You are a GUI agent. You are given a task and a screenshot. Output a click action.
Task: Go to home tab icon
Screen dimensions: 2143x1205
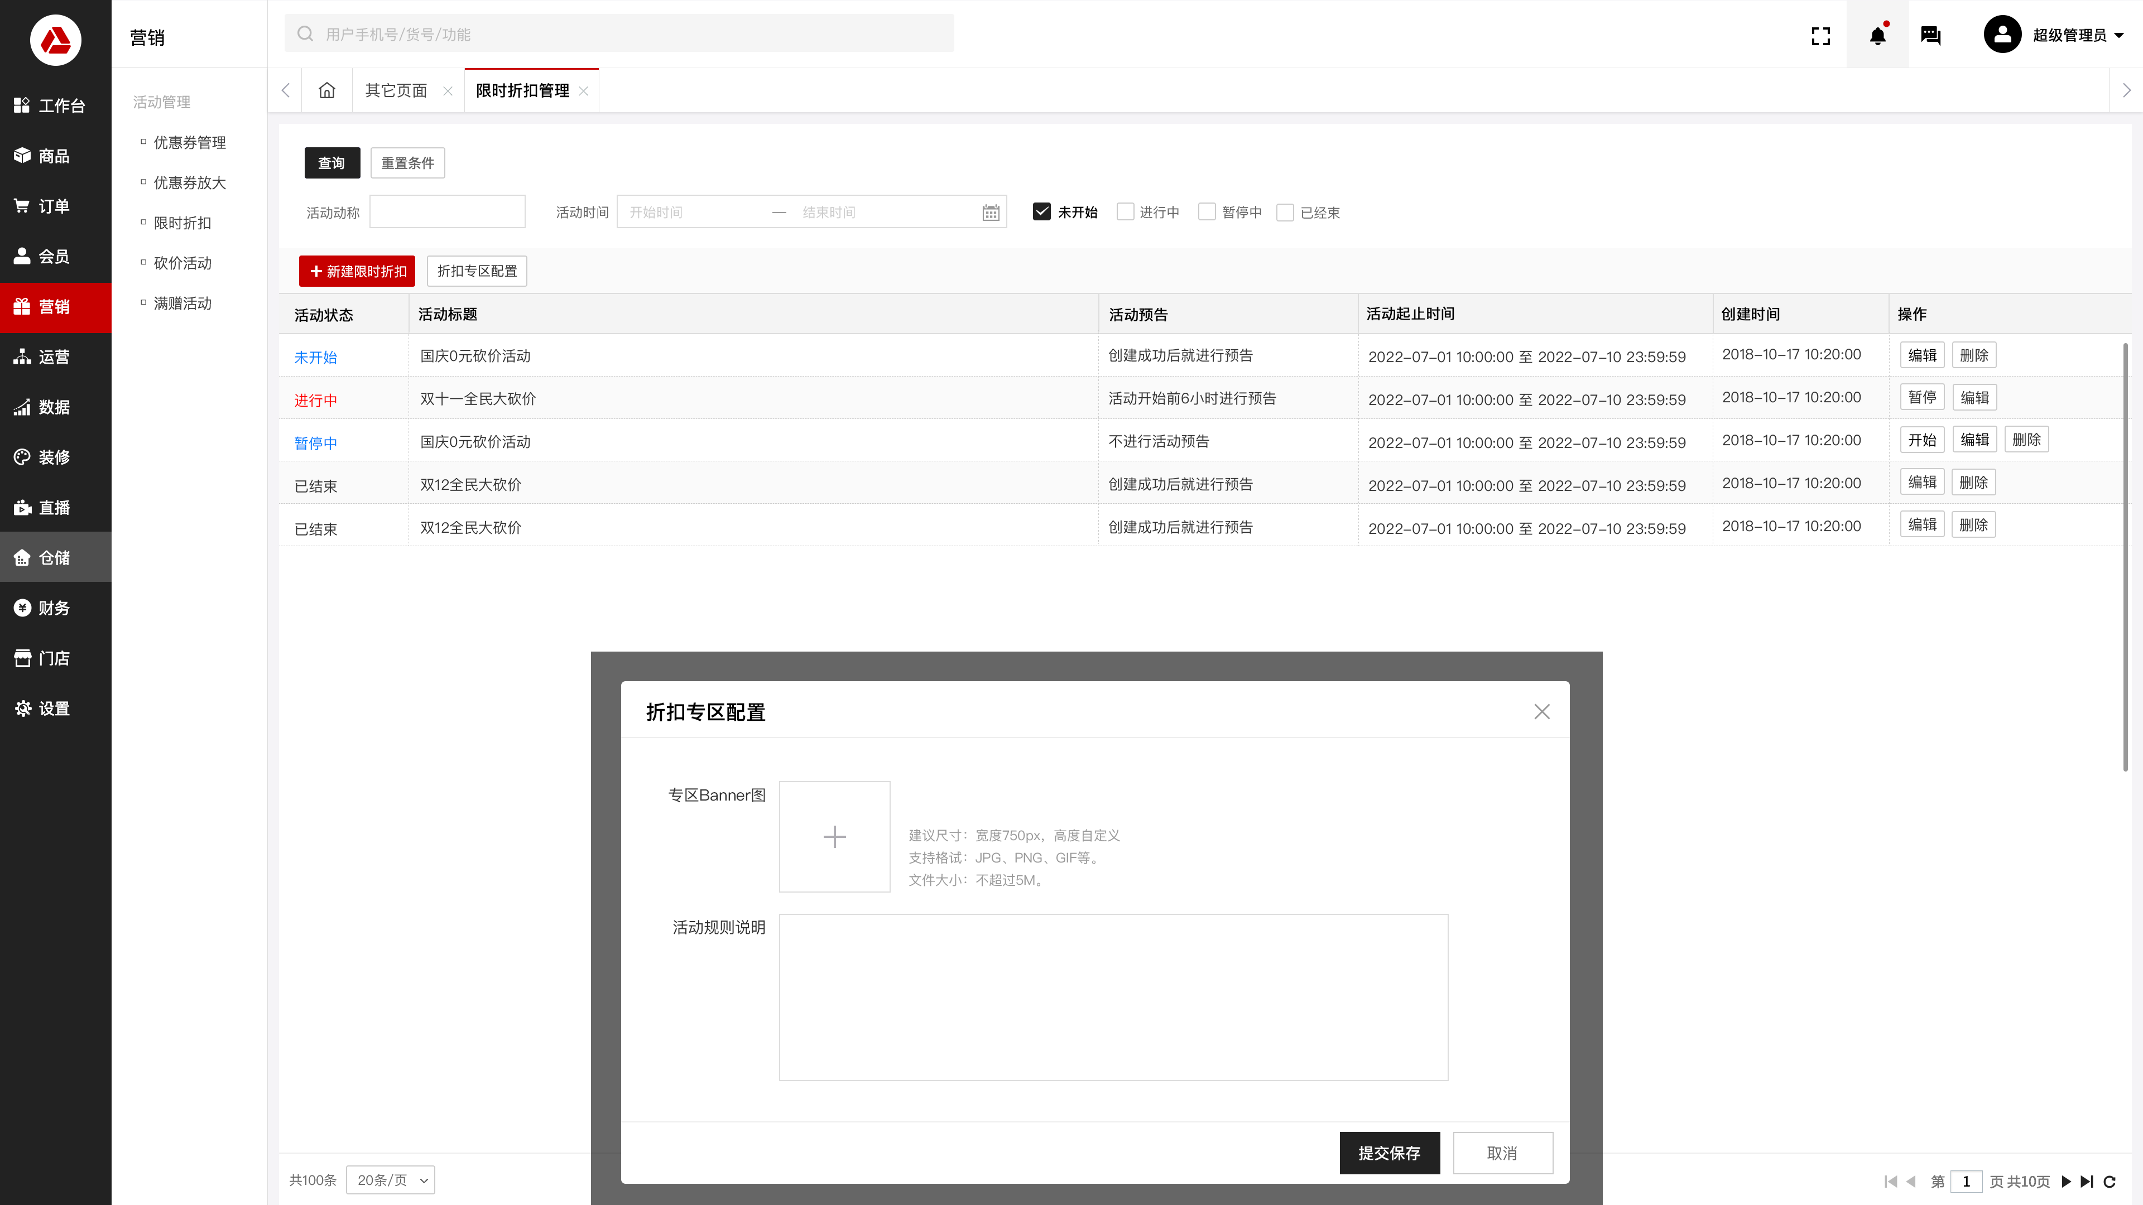coord(327,90)
